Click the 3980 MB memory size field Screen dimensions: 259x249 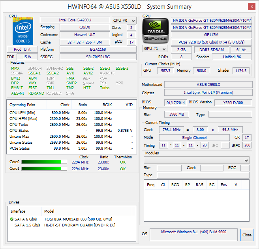click(176, 114)
